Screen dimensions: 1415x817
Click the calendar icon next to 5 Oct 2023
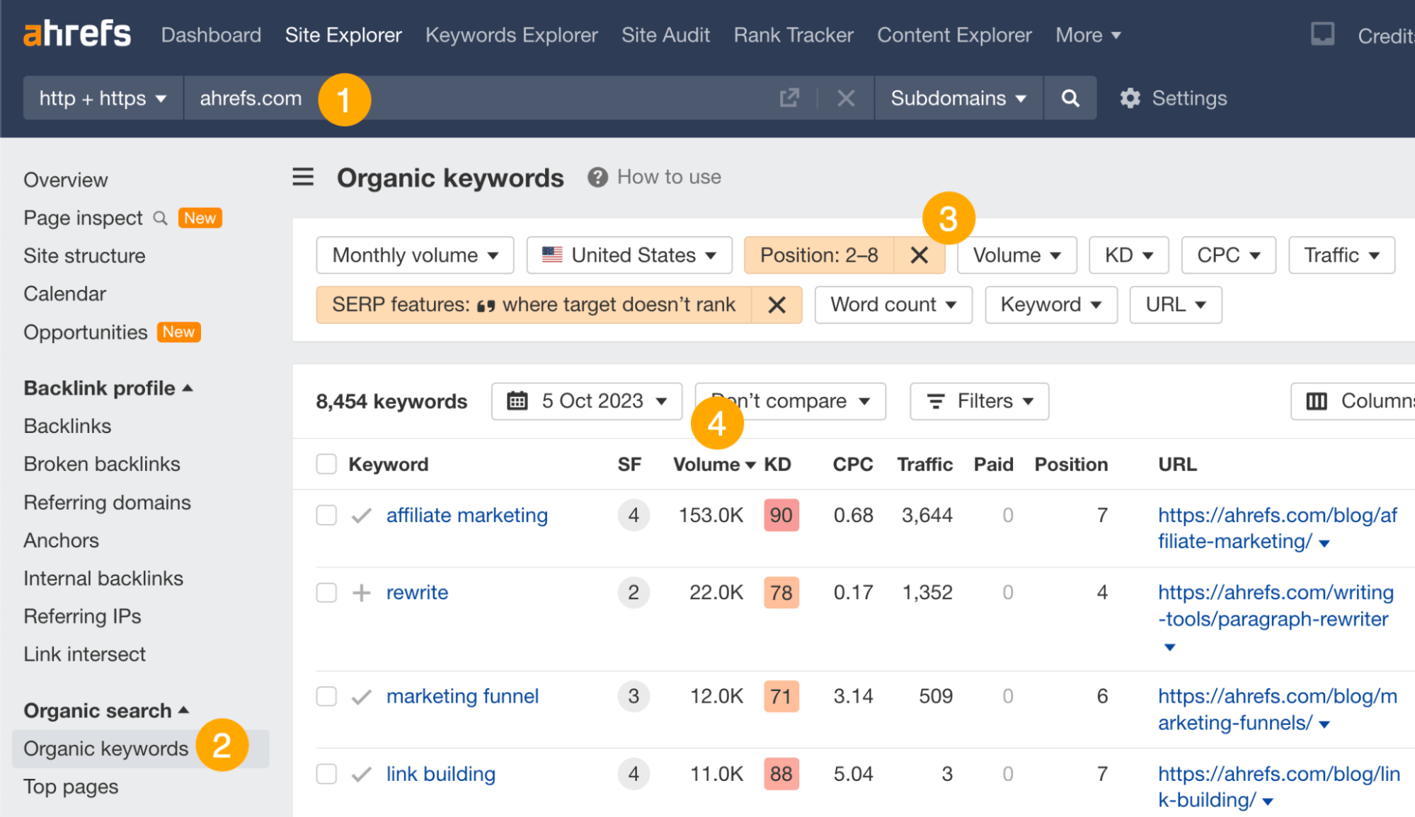coord(517,401)
